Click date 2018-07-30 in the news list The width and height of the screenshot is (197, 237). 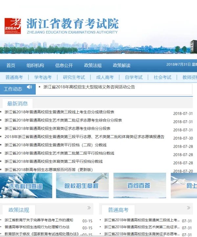coord(183,138)
